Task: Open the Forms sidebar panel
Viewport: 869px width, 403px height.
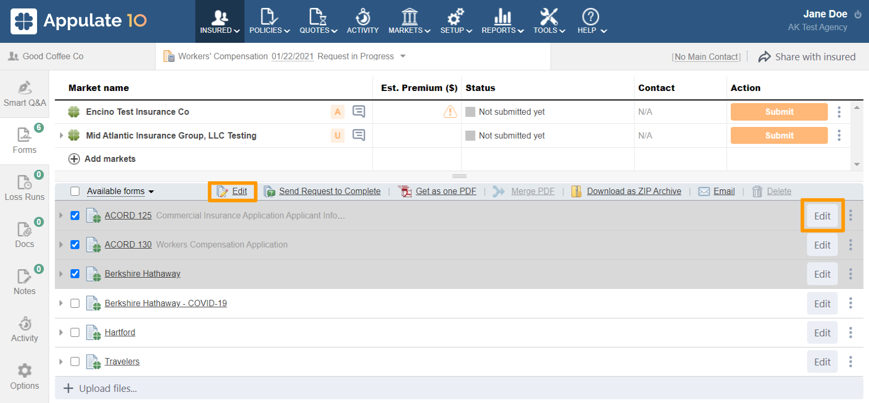Action: click(24, 141)
